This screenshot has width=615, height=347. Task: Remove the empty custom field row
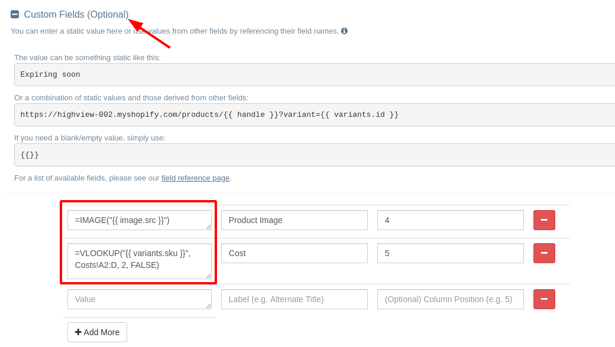pos(543,299)
